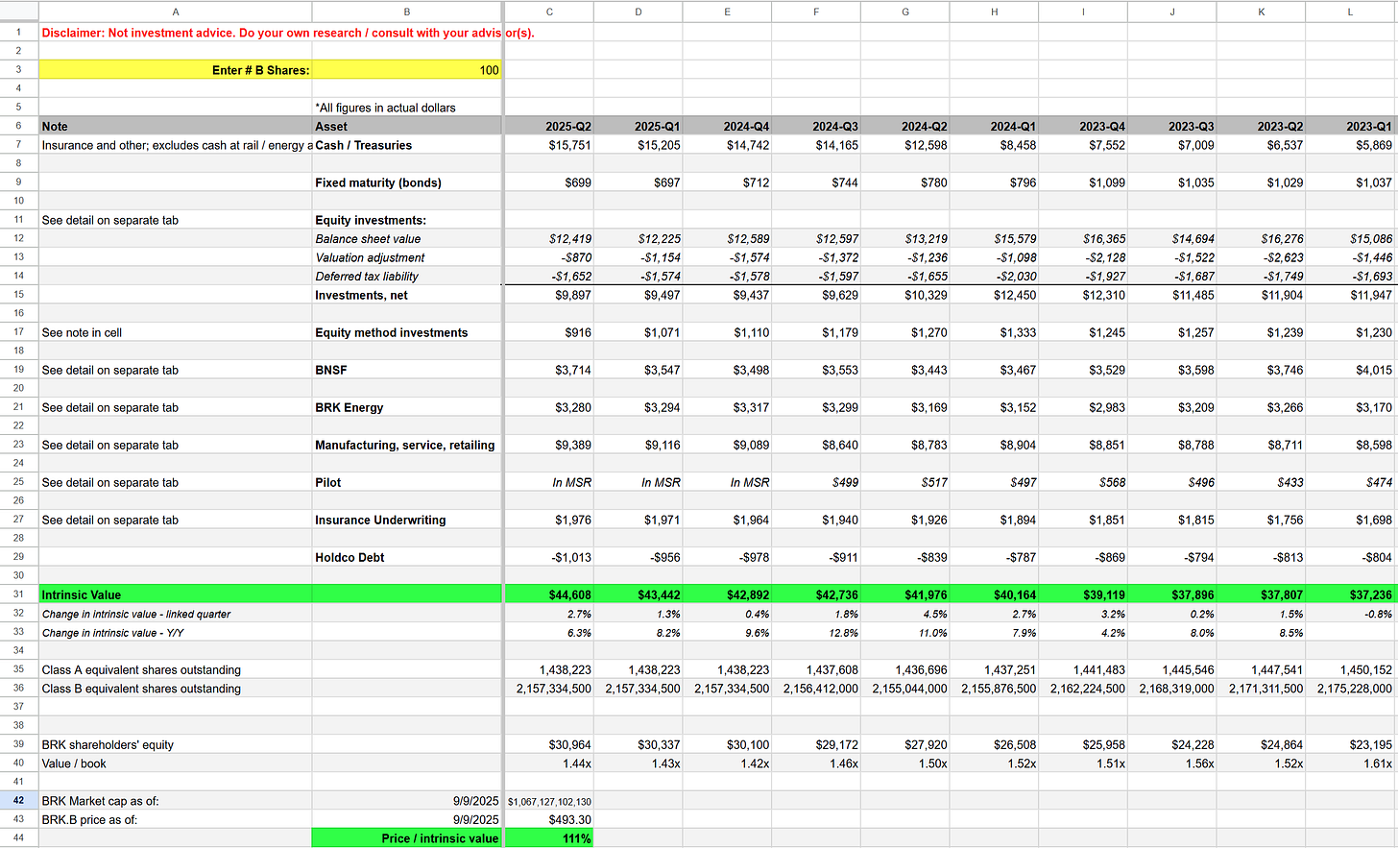Viewport: 1398px width, 848px height.
Task: Click the 'Equity investments:' label
Action: [371, 220]
